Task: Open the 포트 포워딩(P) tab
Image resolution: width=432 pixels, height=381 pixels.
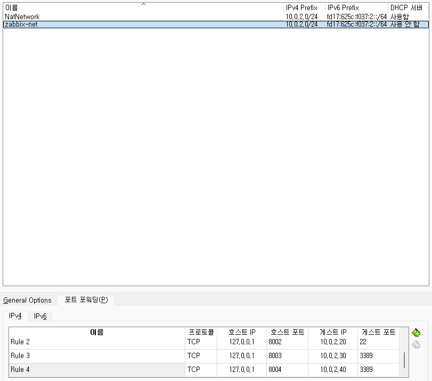Action: [86, 299]
